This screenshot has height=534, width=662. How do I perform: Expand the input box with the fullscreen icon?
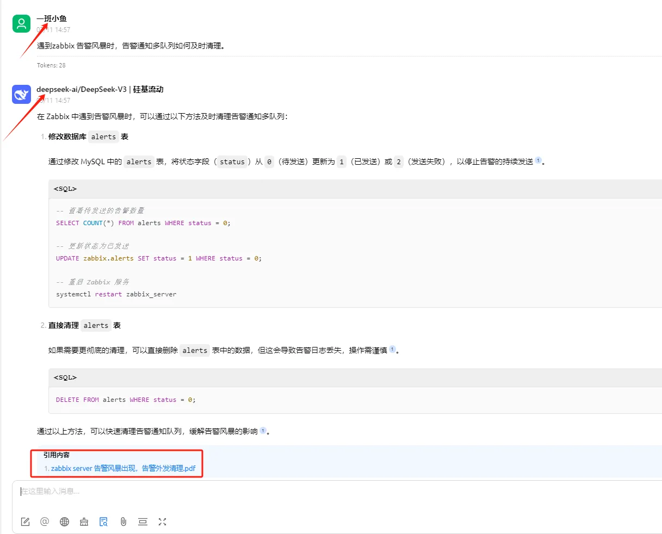162,521
